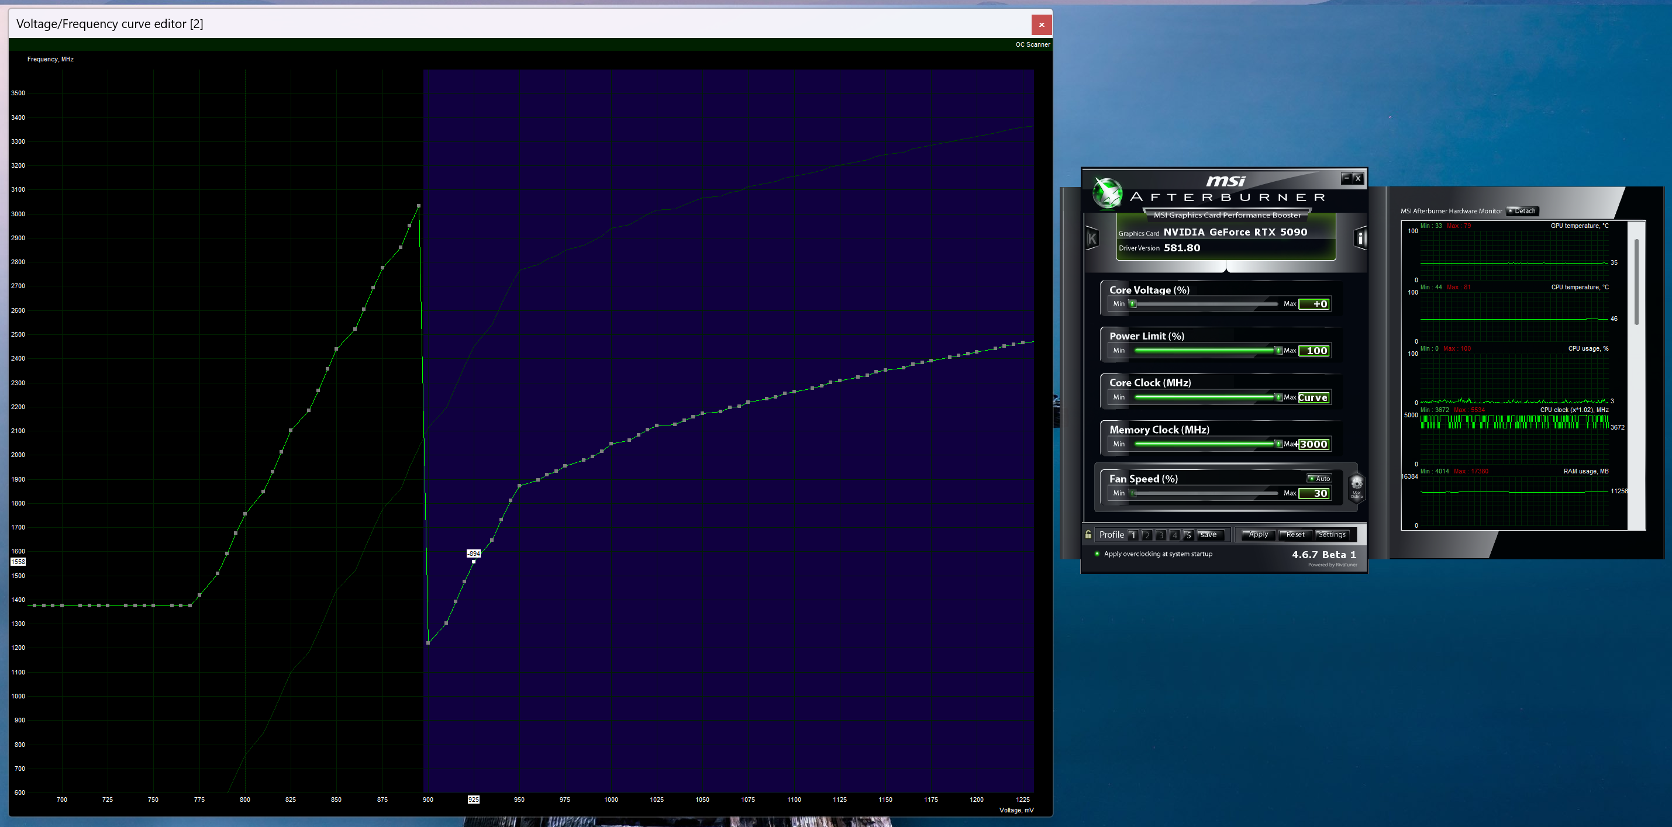Click the Memory Clock value field
1672x827 pixels.
tap(1314, 444)
